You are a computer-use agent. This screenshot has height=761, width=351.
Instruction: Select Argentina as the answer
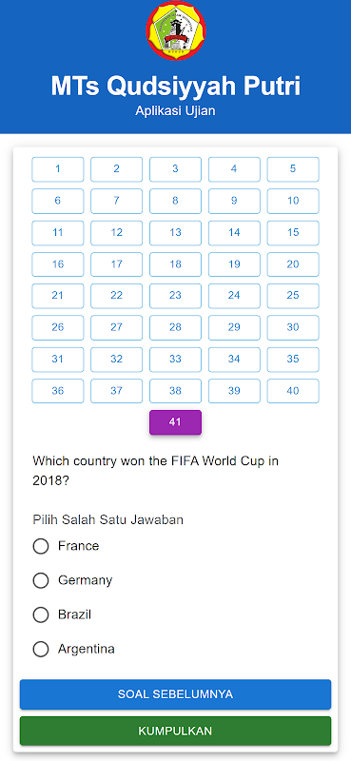click(41, 650)
